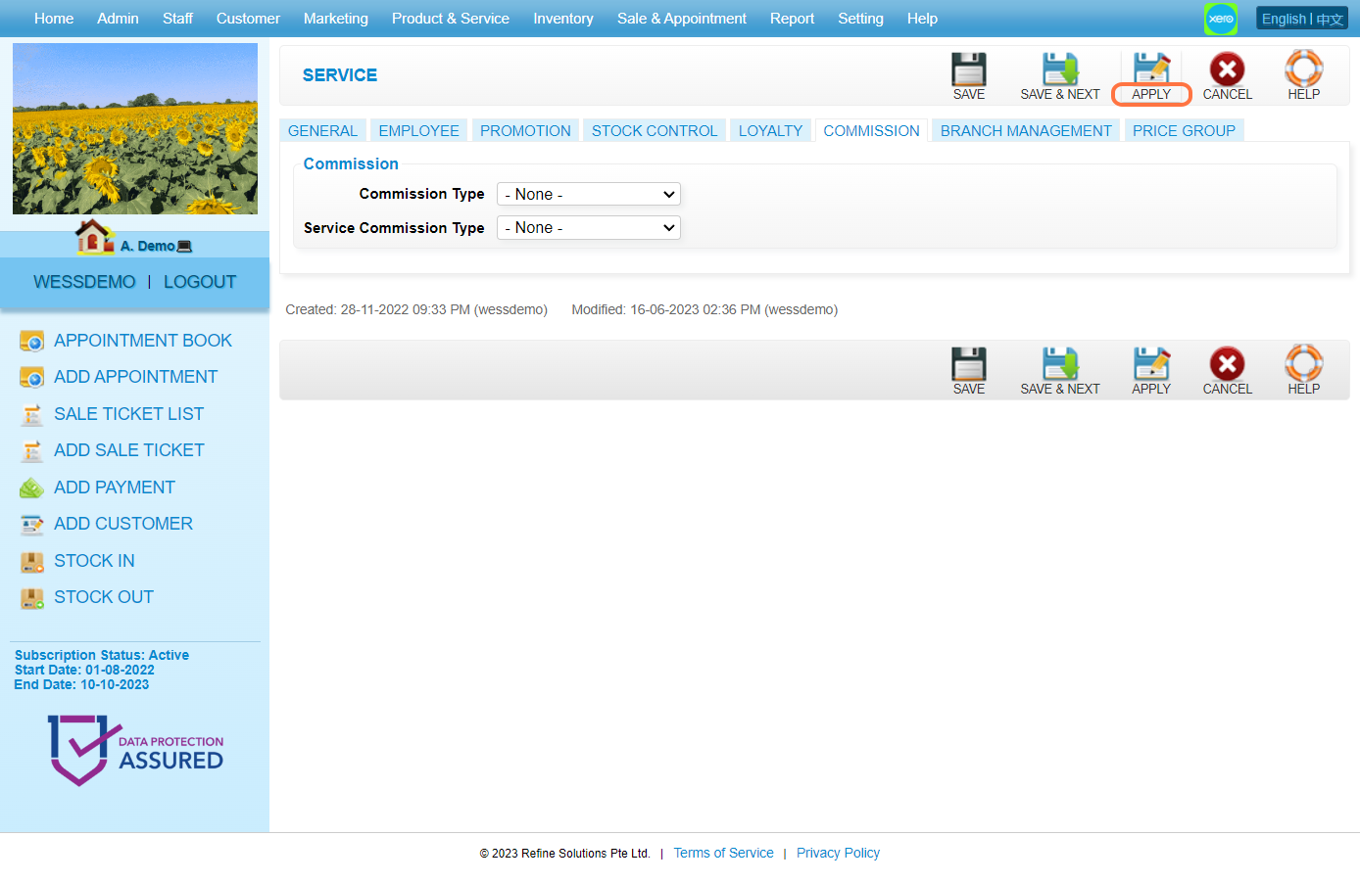
Task: Click the Add Customer sidebar icon
Action: click(32, 524)
